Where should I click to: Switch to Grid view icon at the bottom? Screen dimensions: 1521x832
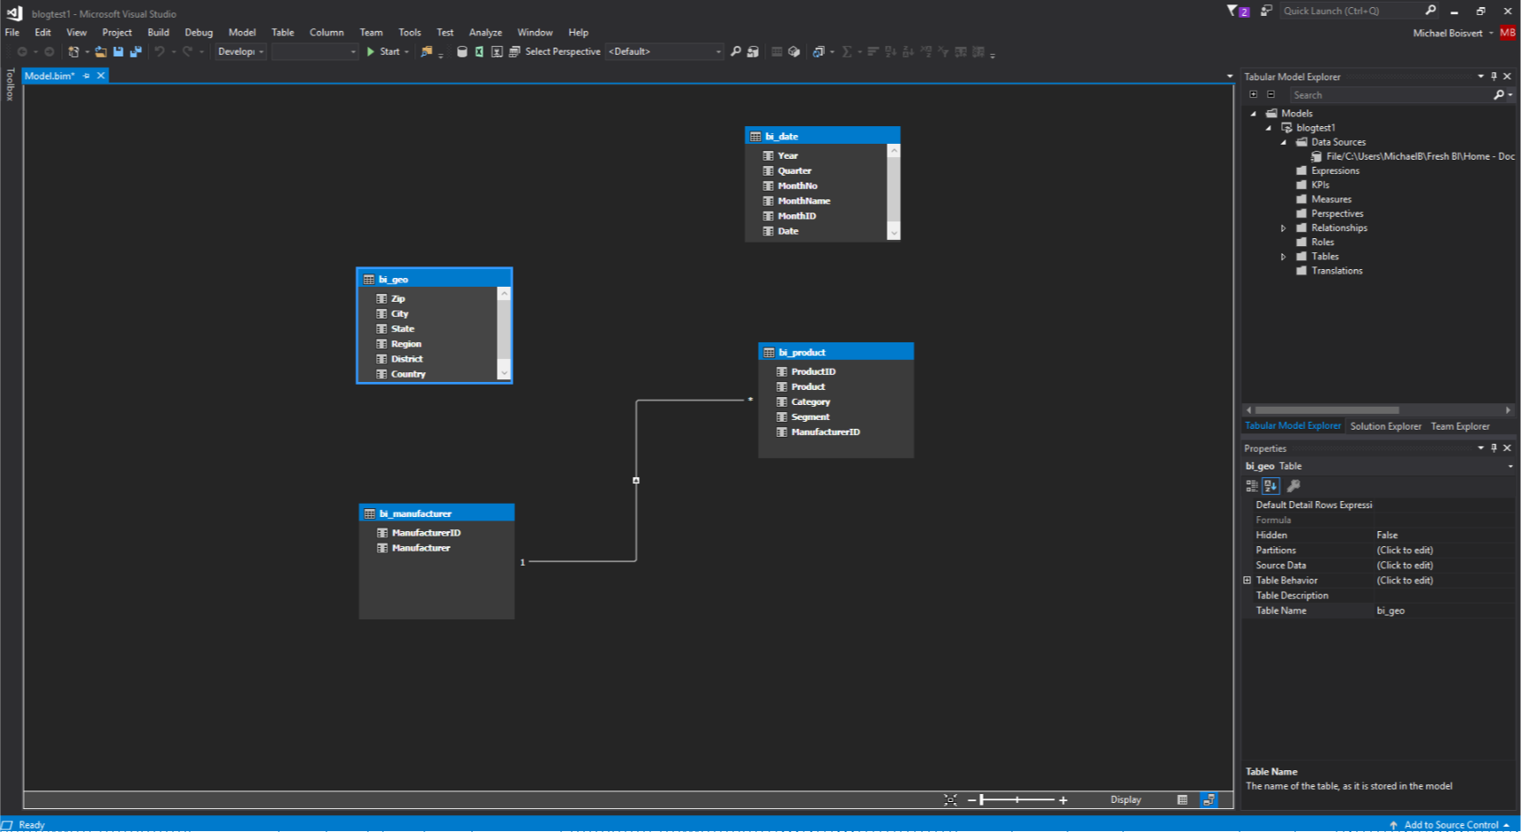[1182, 799]
